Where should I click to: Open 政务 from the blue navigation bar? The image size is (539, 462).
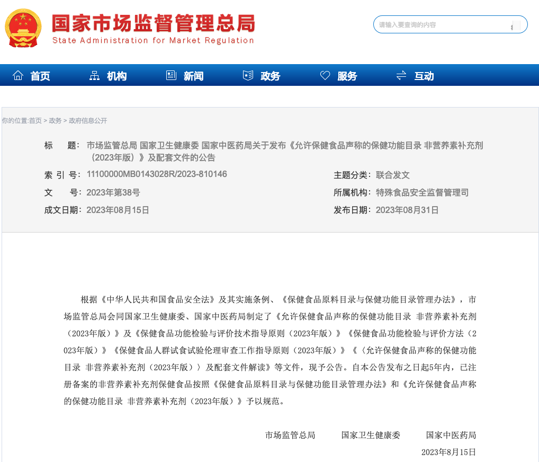270,76
